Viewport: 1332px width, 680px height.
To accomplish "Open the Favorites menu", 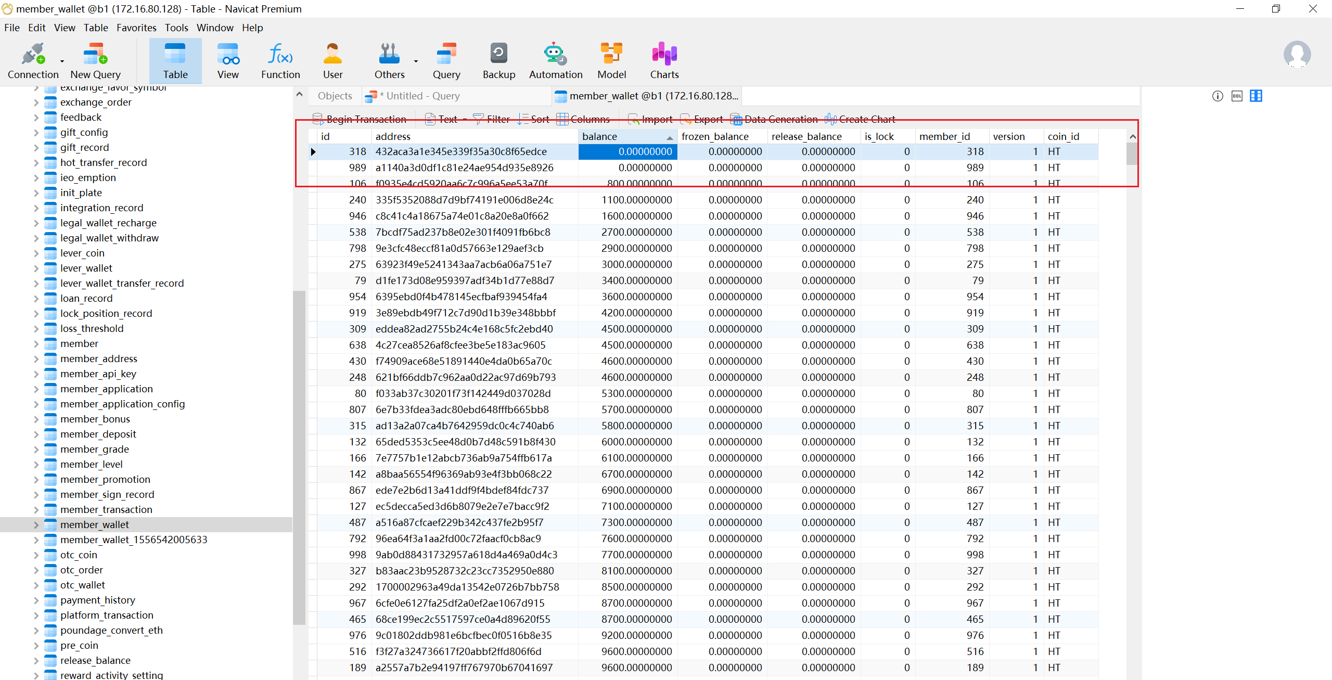I will (136, 28).
